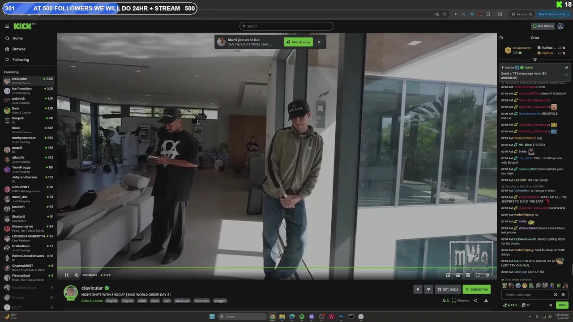Click the Subscribe button
The width and height of the screenshot is (573, 322).
[476, 289]
